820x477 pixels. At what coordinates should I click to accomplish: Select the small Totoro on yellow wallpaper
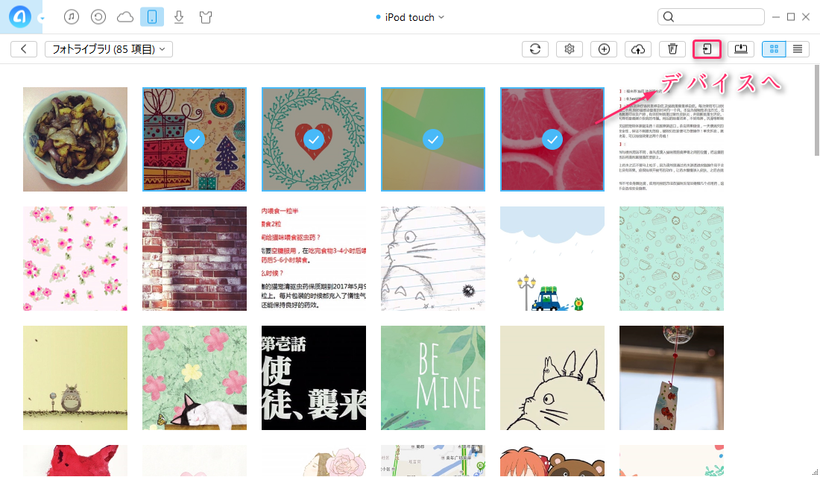75,378
